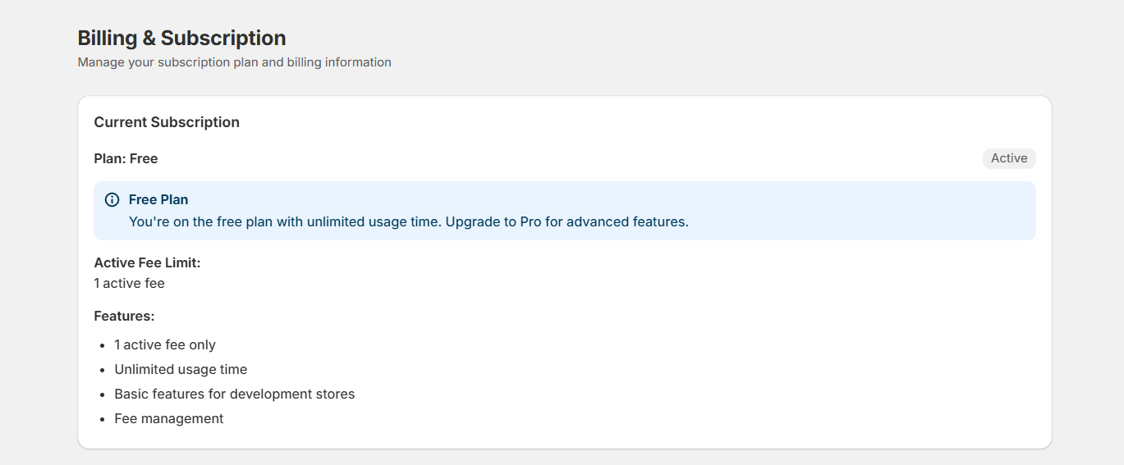Click the 'Manage your subscription plan' subtitle
The width and height of the screenshot is (1124, 465).
234,62
